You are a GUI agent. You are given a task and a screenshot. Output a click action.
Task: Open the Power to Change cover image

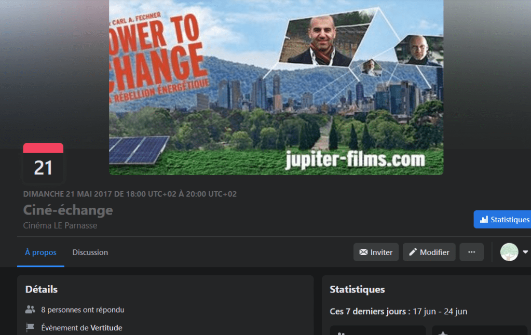point(276,87)
